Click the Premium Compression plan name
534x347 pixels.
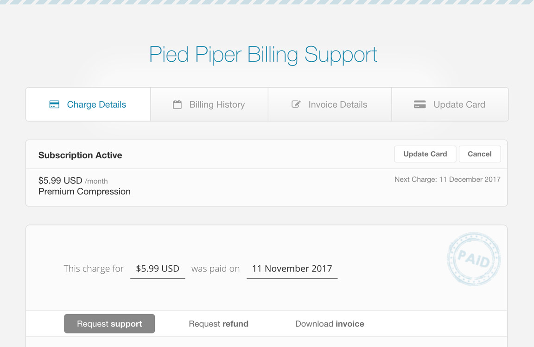pyautogui.click(x=84, y=192)
